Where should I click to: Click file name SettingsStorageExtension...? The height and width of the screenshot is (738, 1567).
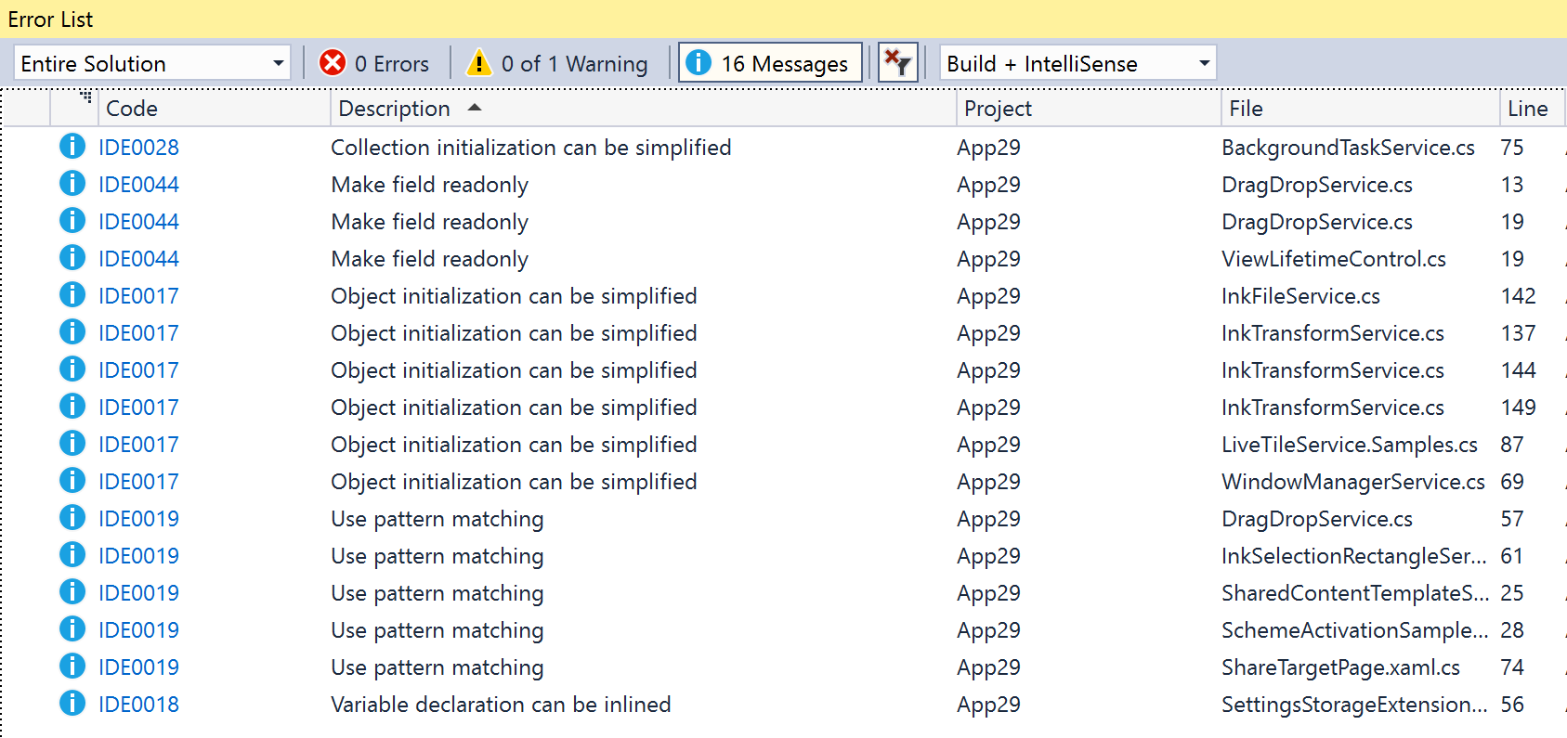pos(1354,705)
